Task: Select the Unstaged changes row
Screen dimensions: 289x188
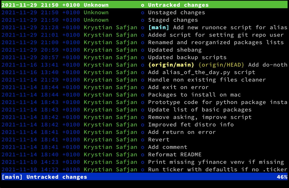Action: (x=176, y=13)
